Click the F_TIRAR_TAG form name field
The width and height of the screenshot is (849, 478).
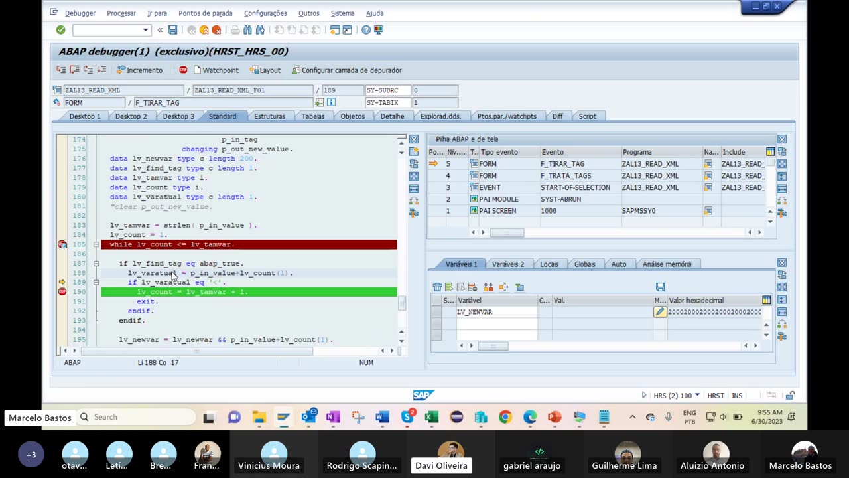click(223, 103)
